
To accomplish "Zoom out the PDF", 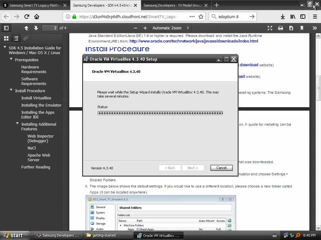I will (x=135, y=28).
